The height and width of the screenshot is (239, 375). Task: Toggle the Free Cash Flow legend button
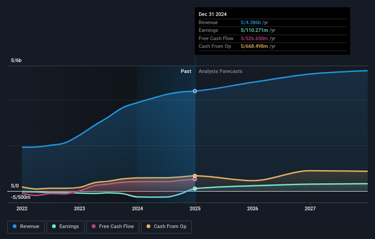pyautogui.click(x=113, y=227)
